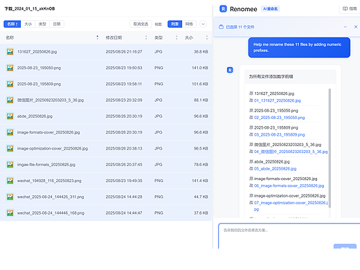Image resolution: width=360 pixels, height=270 pixels.
Task: Toggle sort arrows on 大小 column header
Action: (x=207, y=37)
